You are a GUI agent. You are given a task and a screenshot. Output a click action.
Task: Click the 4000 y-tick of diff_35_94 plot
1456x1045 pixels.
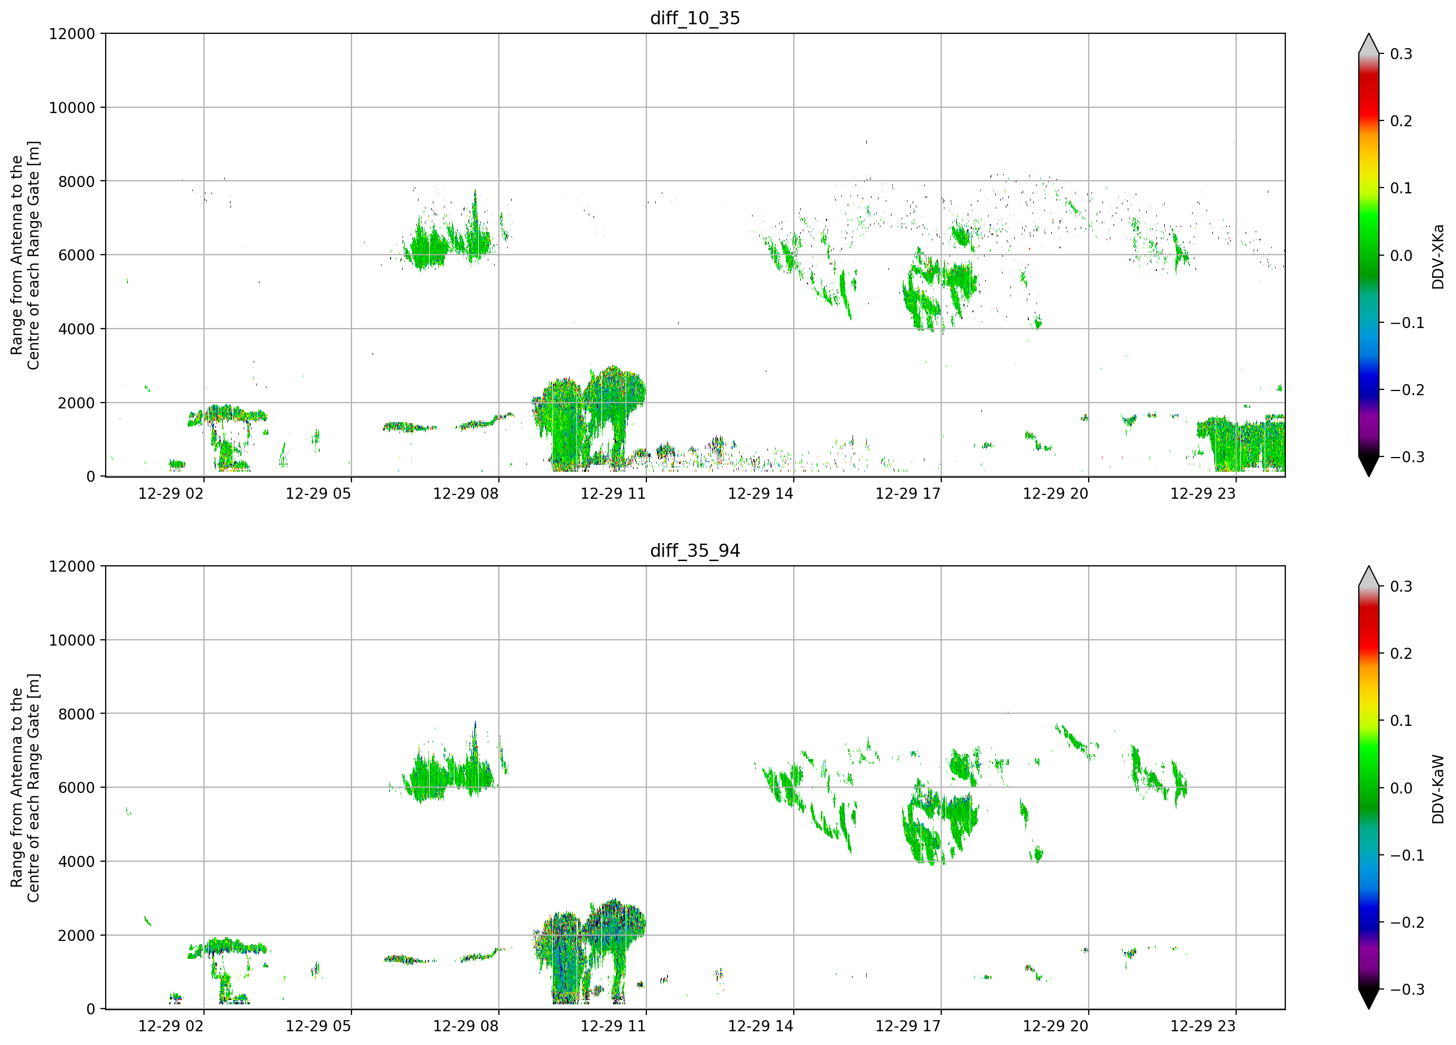point(77,862)
